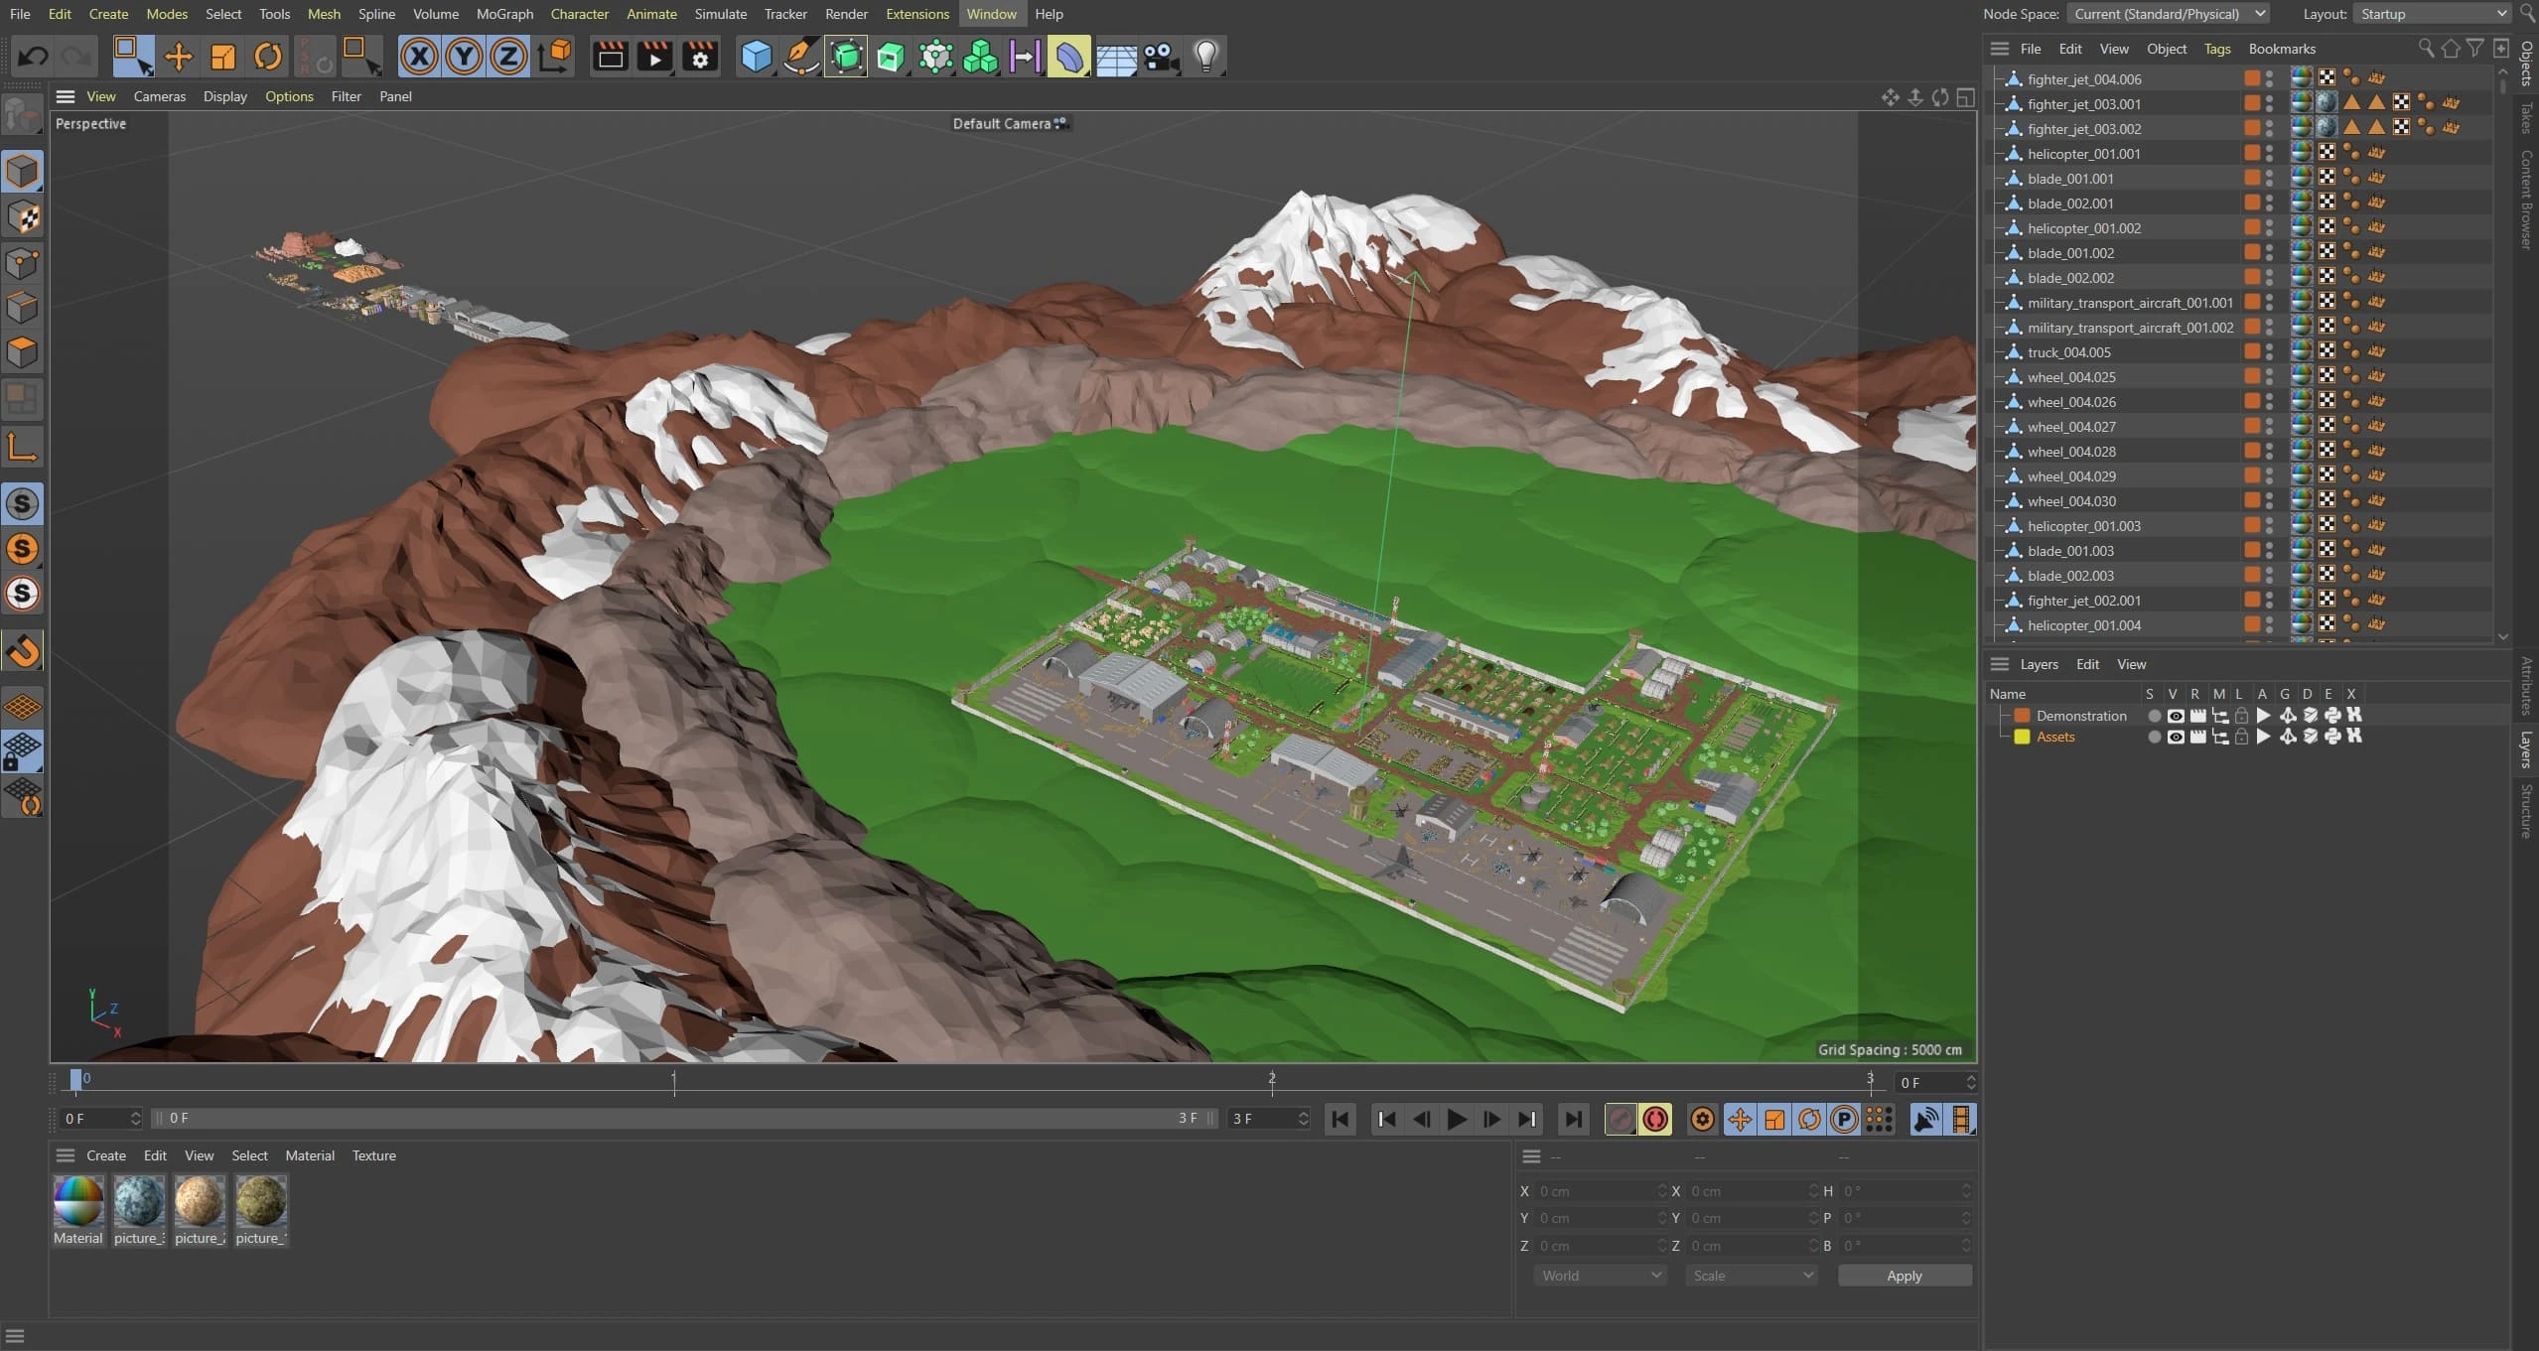The width and height of the screenshot is (2539, 1351).
Task: Click the Assets layer yellow color swatch
Action: [x=2022, y=737]
